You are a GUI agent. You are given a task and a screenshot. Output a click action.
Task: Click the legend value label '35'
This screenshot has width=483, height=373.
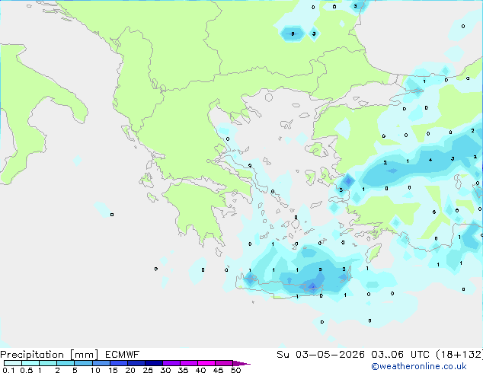click(x=183, y=370)
